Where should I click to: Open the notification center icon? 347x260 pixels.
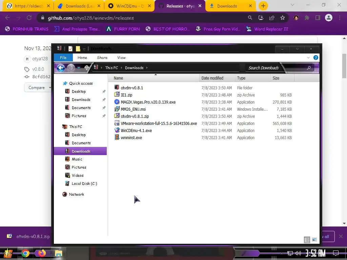click(x=336, y=253)
